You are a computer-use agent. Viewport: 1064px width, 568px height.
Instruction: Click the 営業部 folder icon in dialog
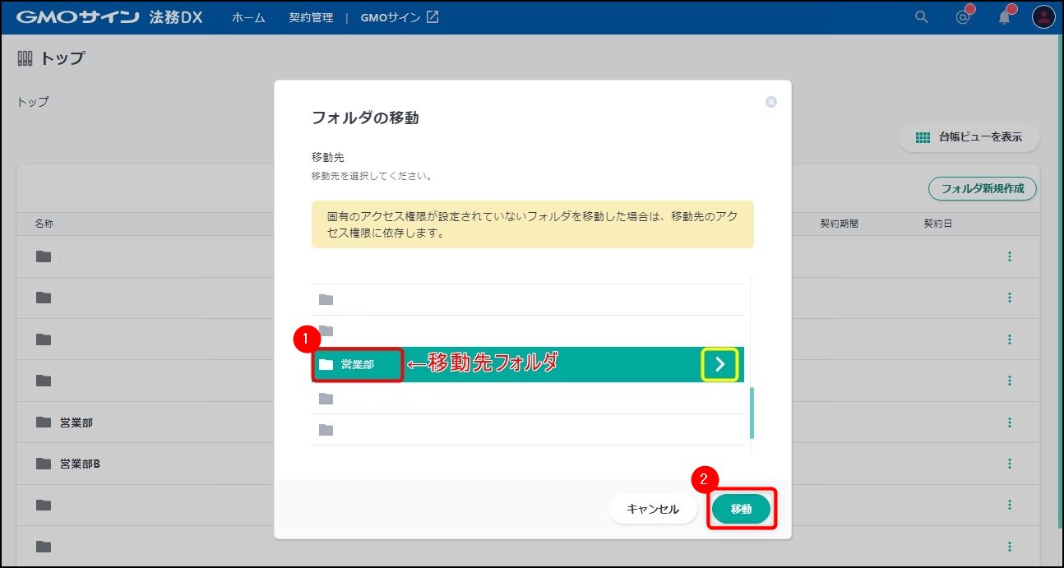326,364
